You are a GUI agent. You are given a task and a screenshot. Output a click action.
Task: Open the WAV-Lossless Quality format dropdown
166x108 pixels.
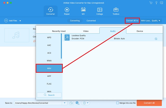click(x=150, y=21)
